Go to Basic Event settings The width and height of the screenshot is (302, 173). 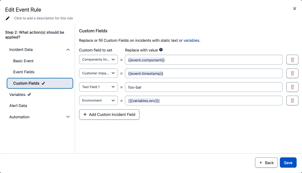coord(23,61)
